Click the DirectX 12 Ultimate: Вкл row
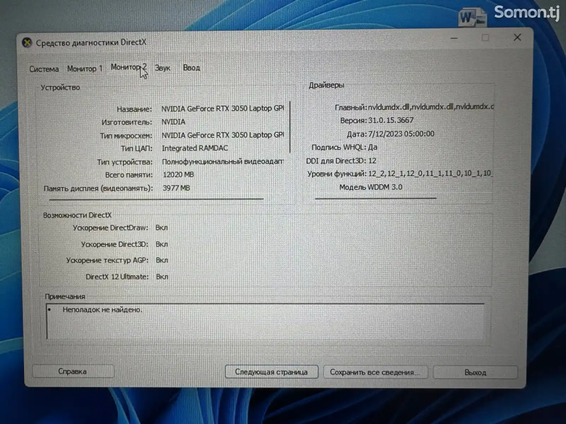 [127, 277]
